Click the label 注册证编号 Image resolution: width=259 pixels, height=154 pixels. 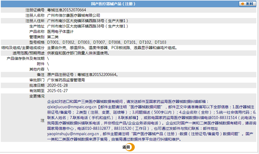pos(35,10)
